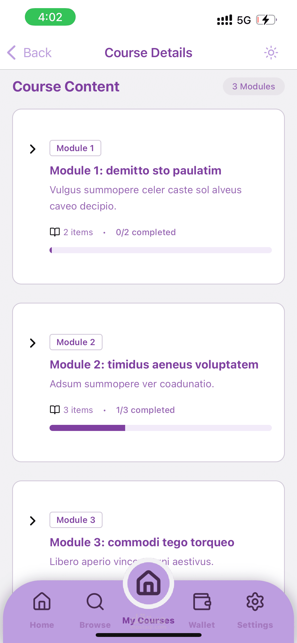This screenshot has height=643, width=297.
Task: Tap the 3 Modules badge
Action: coord(254,86)
